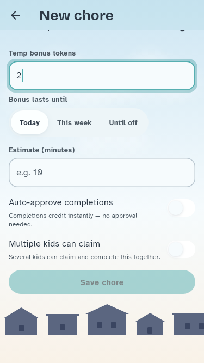
Task: Click the New chore header title
Action: pos(76,16)
